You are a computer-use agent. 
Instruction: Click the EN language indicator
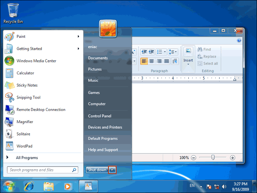tap(192, 186)
